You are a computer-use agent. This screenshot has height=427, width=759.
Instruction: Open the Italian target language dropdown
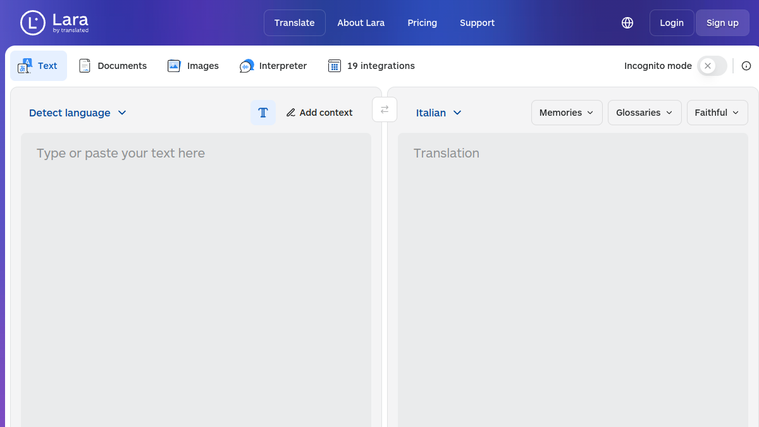pos(439,113)
